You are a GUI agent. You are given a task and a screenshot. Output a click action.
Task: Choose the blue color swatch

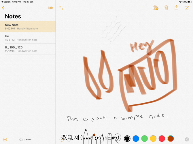click(x=136, y=139)
